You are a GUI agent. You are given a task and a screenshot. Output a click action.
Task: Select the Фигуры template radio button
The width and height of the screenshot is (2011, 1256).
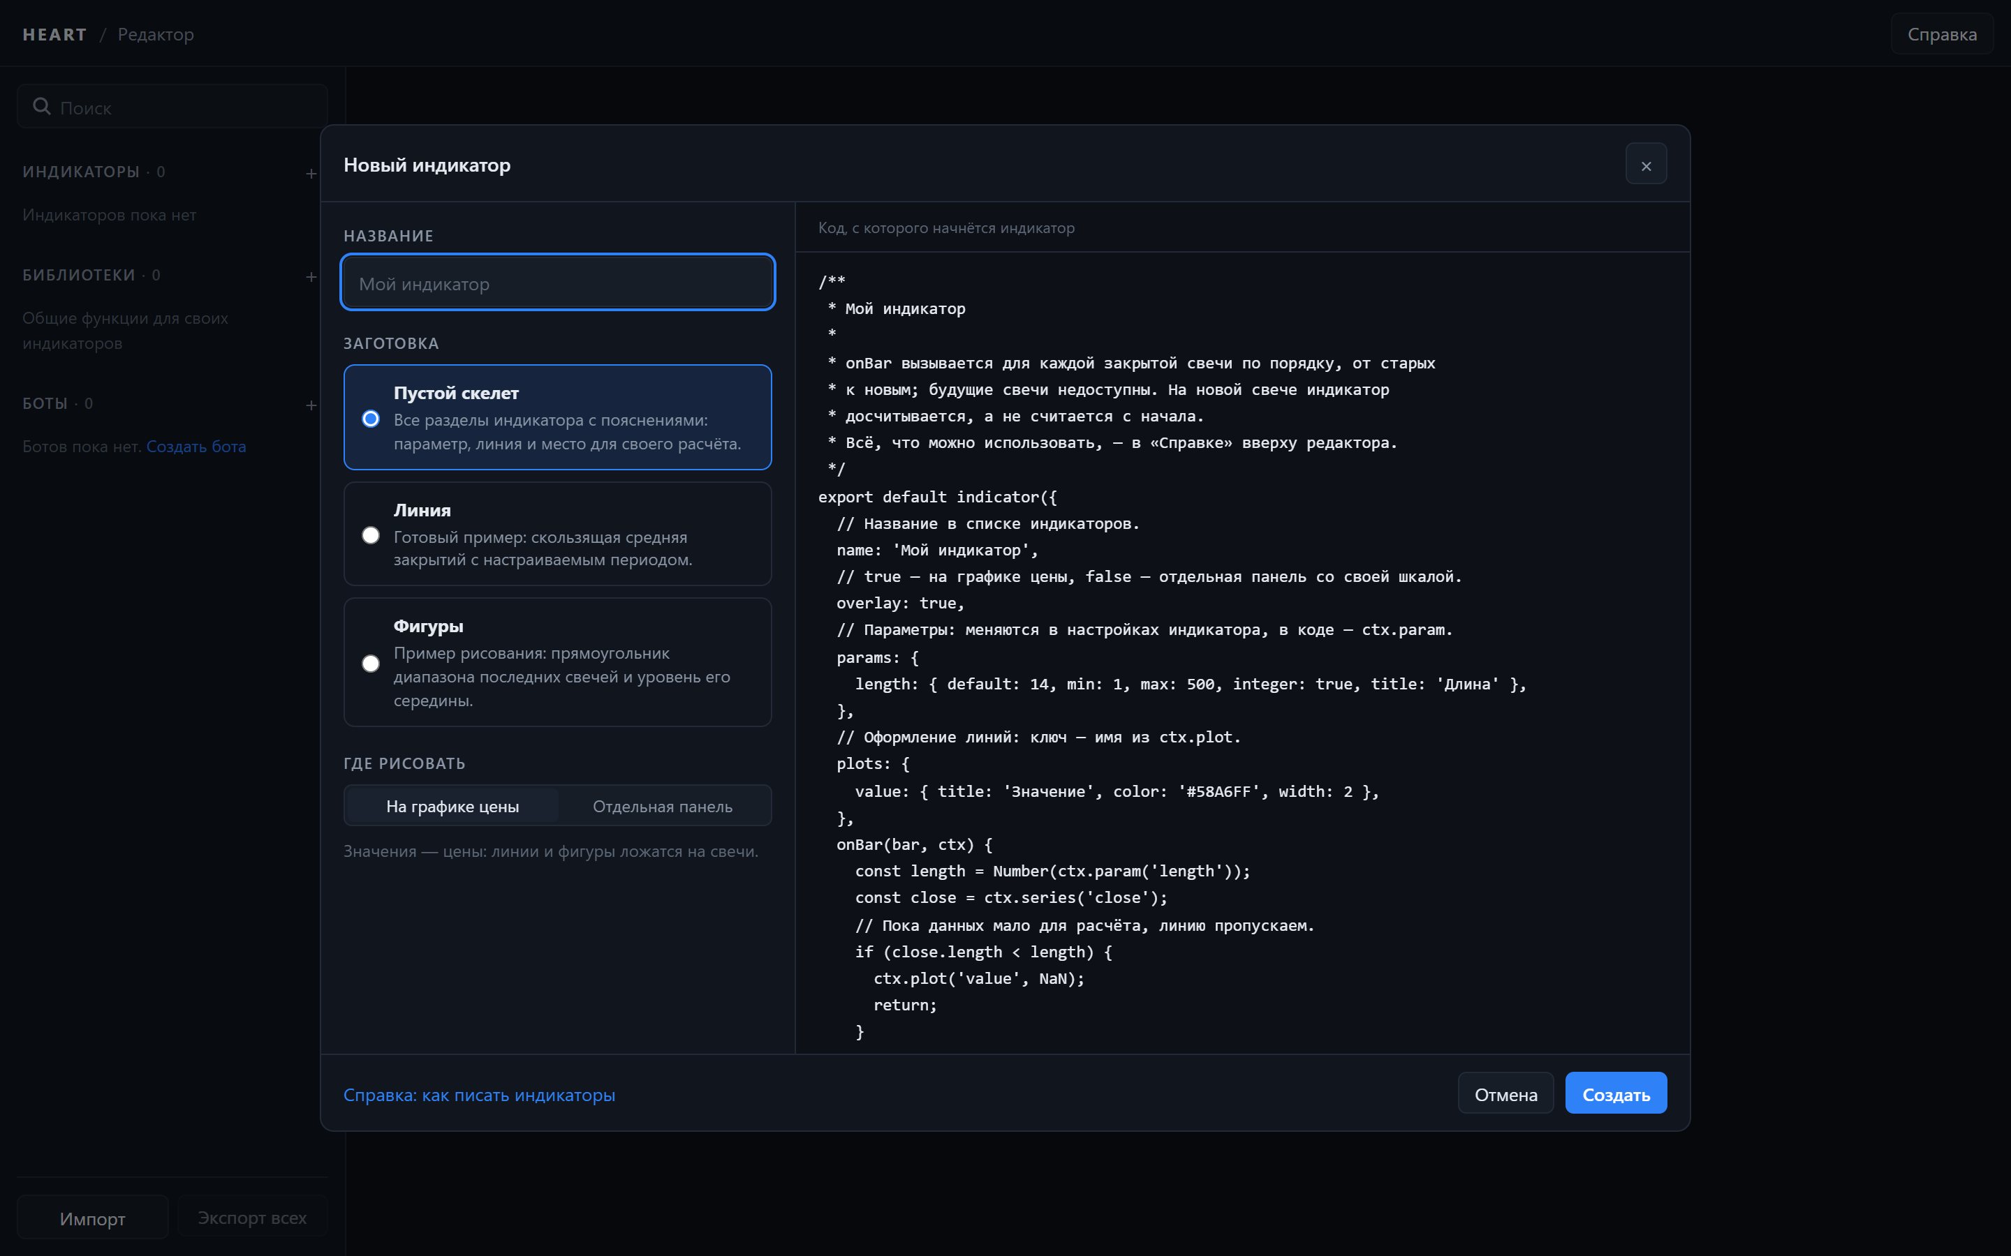click(x=371, y=664)
